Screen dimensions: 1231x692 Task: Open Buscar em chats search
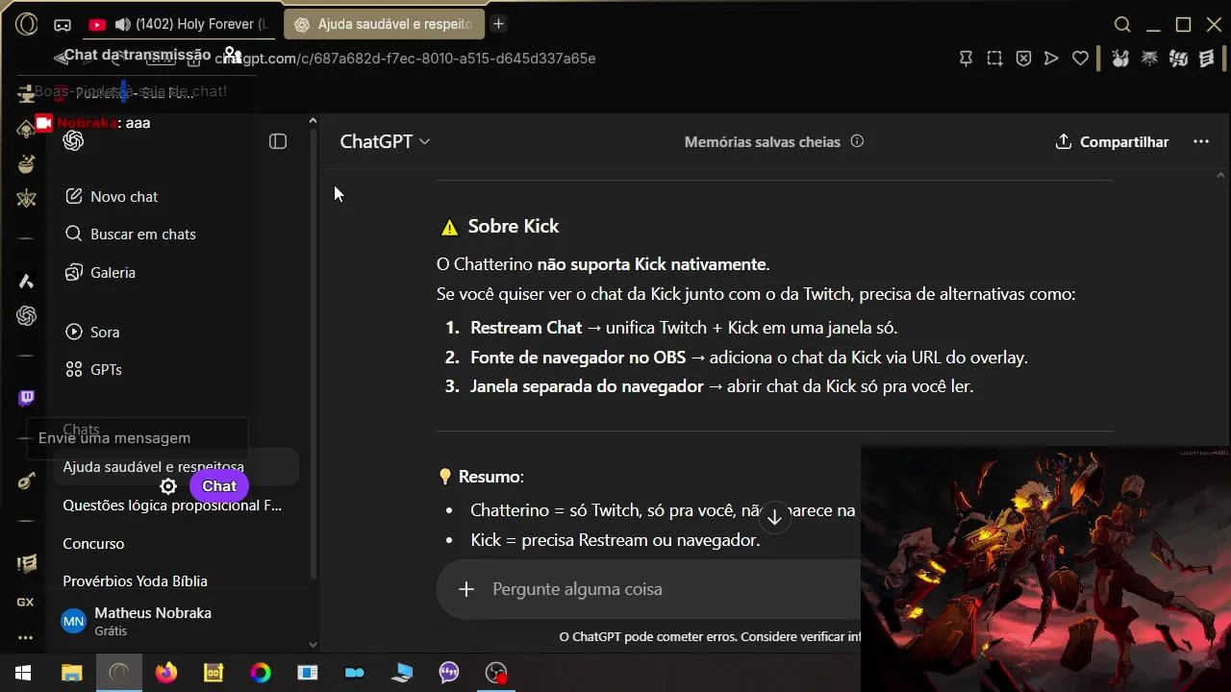[130, 234]
